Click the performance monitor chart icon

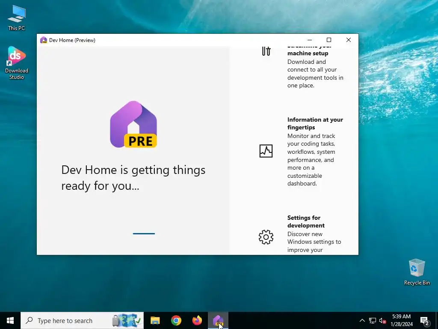pos(266,151)
